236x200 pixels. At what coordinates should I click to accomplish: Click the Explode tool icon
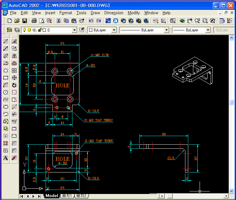14,158
